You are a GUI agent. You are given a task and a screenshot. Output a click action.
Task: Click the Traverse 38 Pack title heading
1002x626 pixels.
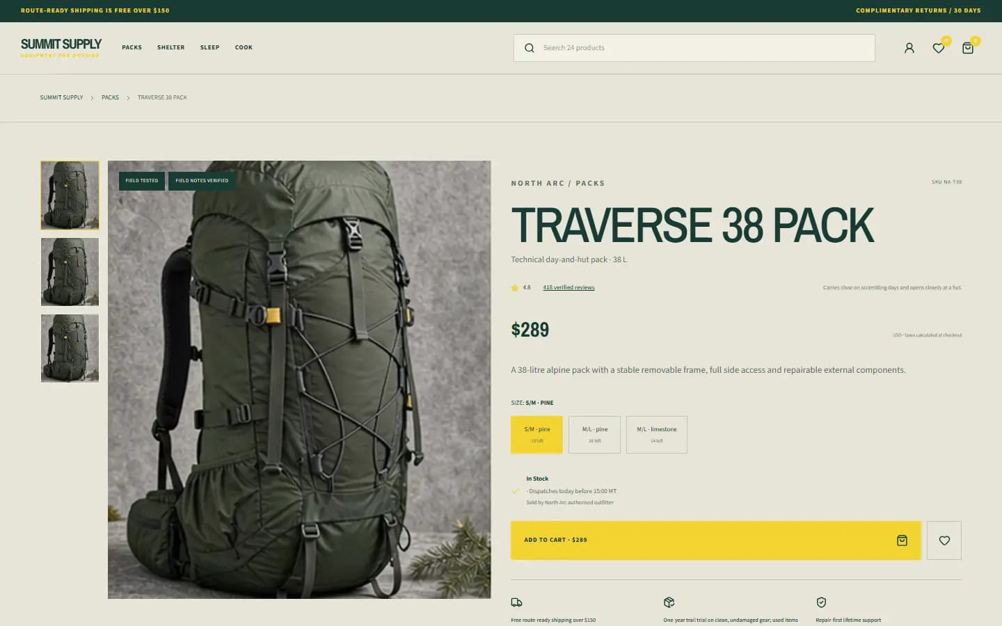click(x=692, y=225)
